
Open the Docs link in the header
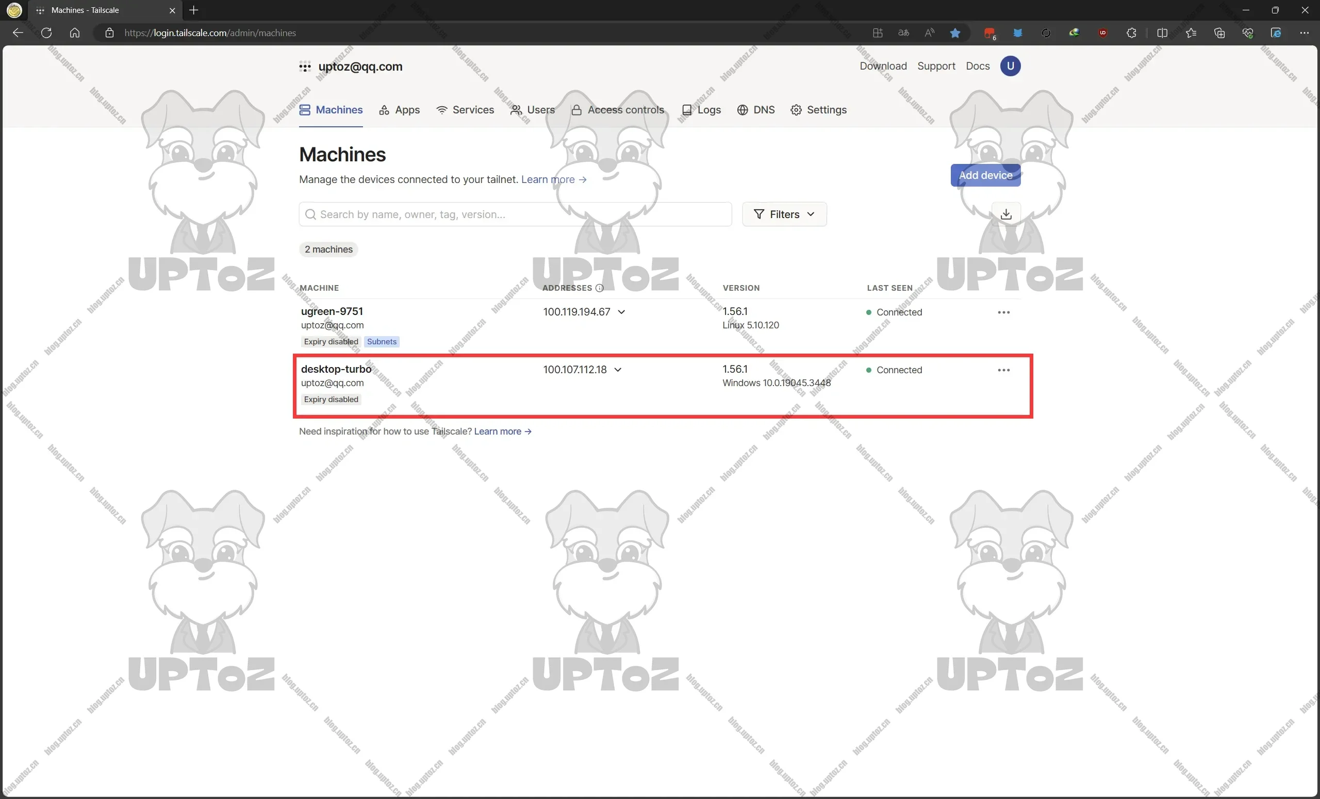[x=977, y=66]
